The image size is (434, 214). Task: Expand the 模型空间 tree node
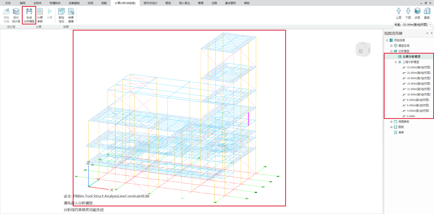click(391, 46)
